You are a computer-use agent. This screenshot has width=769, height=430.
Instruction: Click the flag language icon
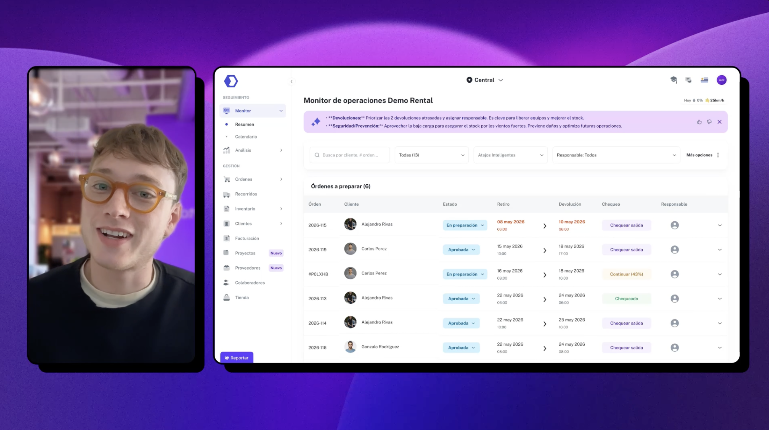[704, 80]
